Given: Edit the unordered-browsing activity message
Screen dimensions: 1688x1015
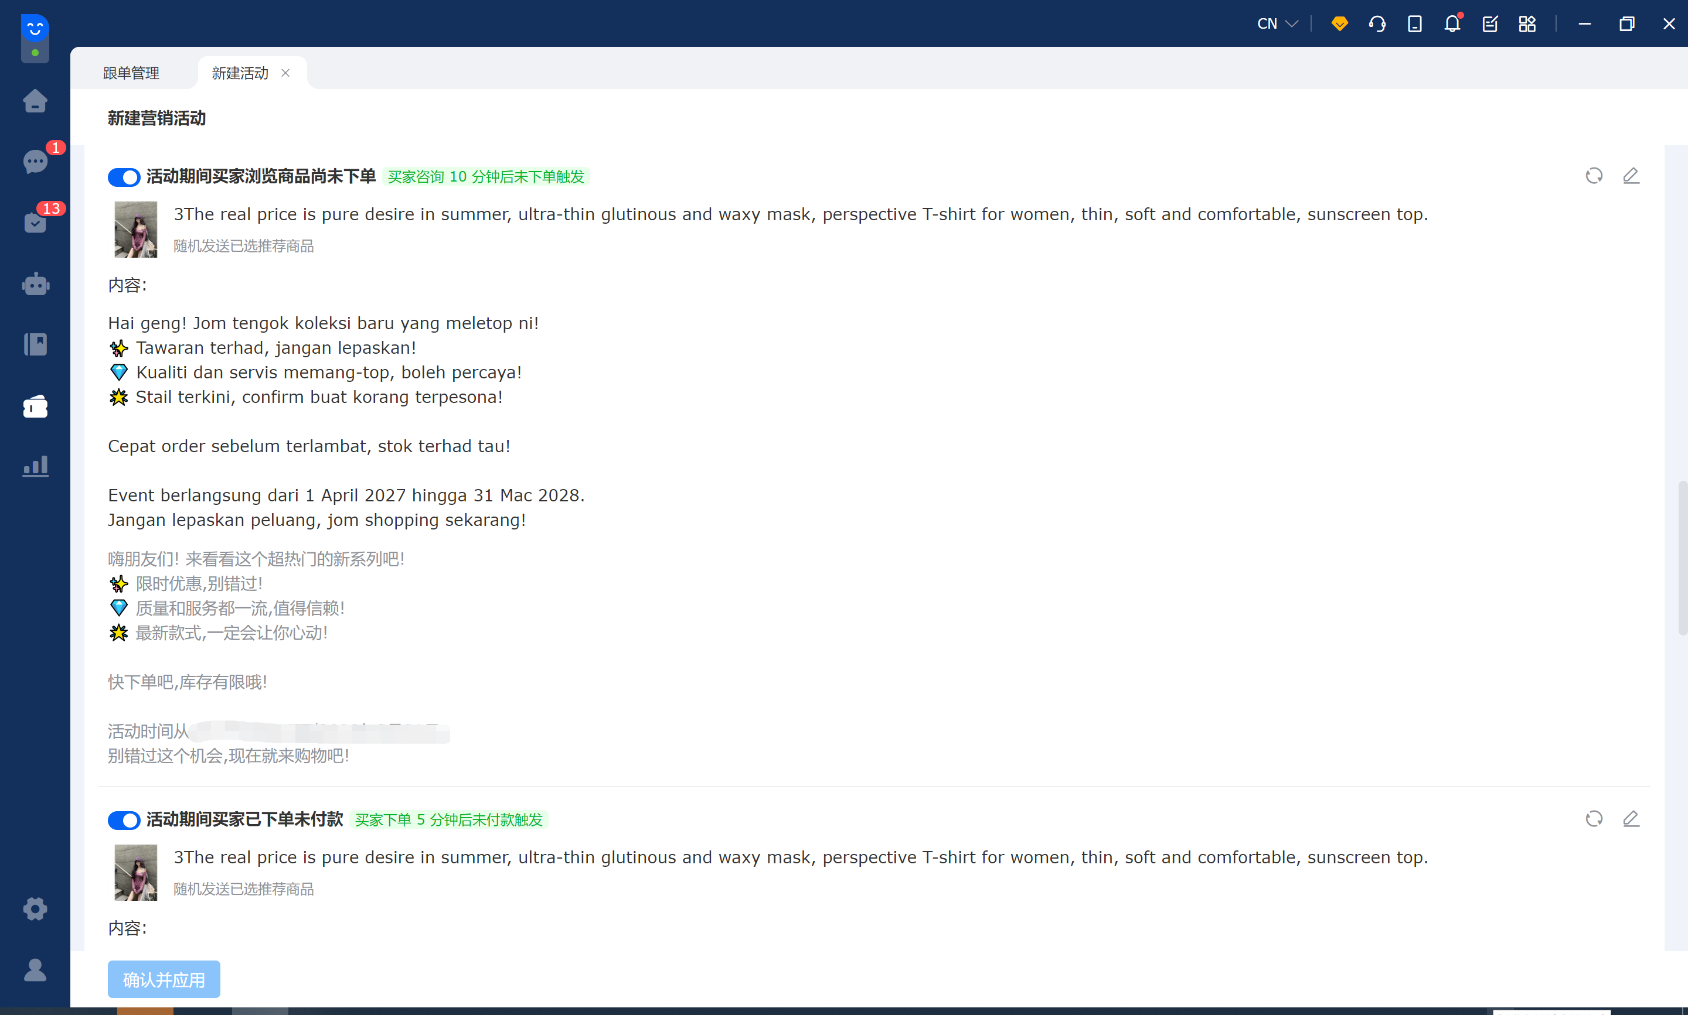Looking at the screenshot, I should click(x=1631, y=176).
